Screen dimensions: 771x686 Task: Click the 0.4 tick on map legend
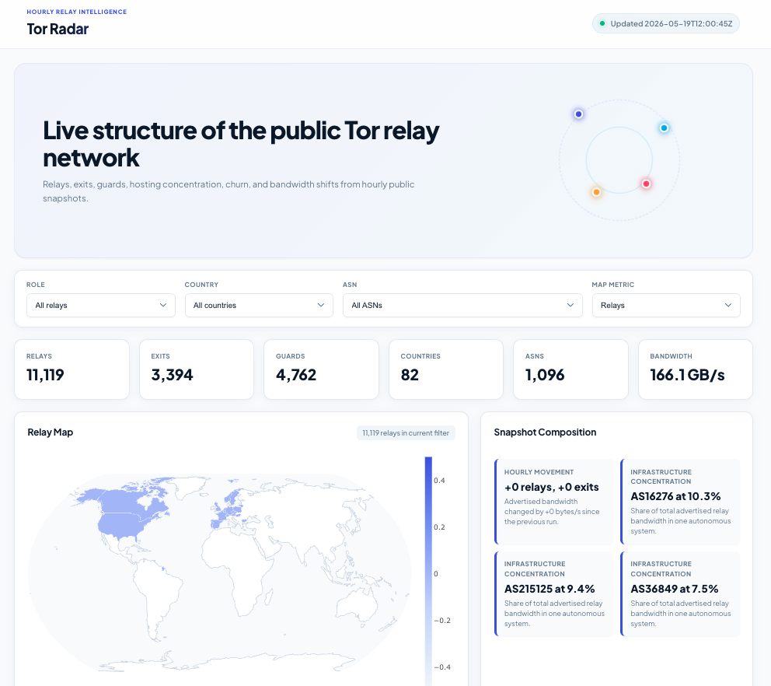pos(439,481)
